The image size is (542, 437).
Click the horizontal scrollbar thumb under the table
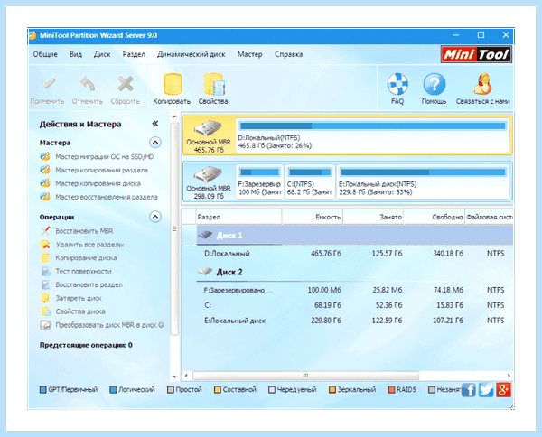[305, 376]
